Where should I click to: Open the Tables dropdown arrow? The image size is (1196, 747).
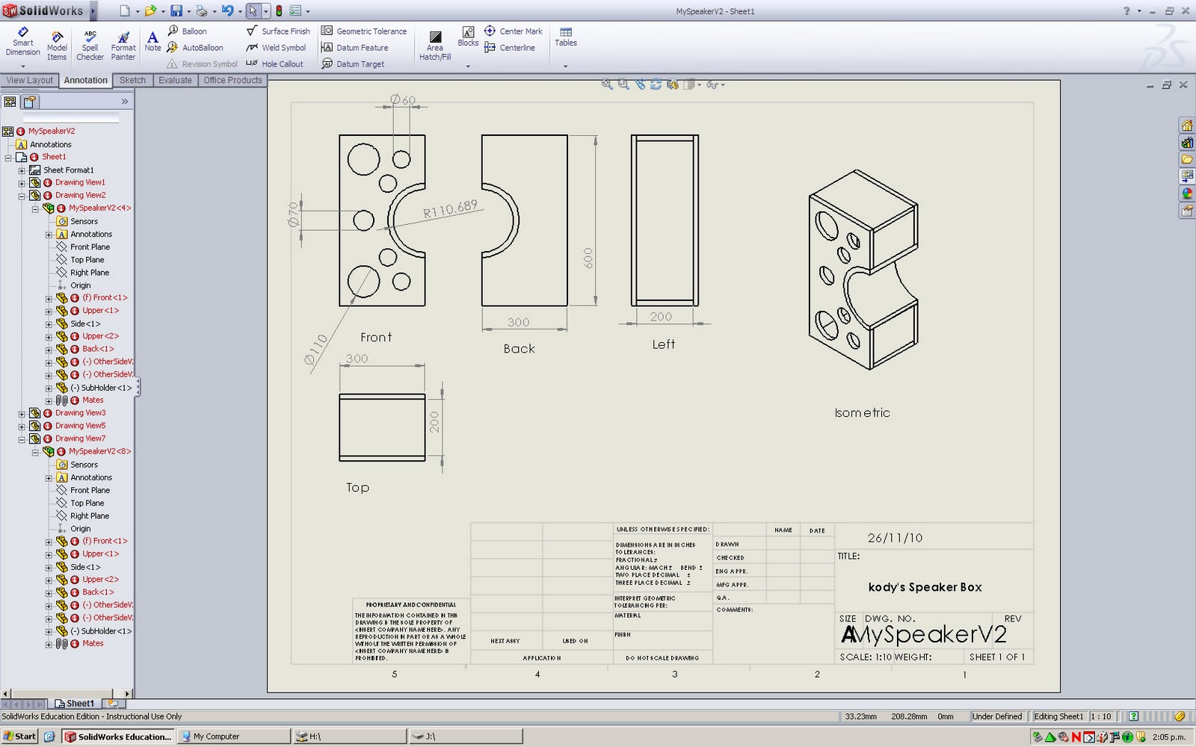coord(566,66)
